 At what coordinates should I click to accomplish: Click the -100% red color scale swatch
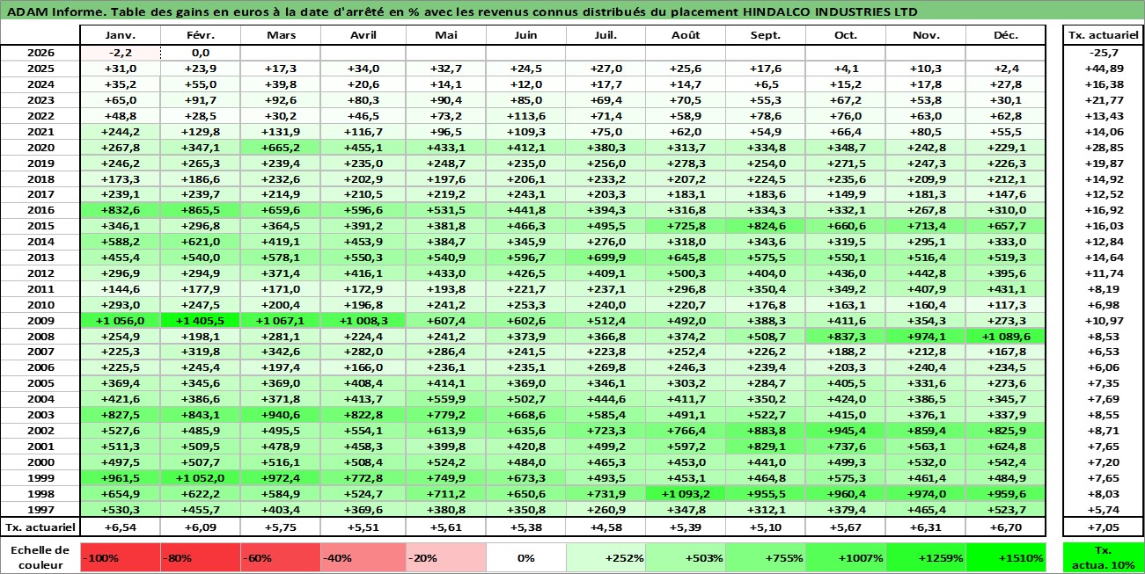tap(121, 557)
